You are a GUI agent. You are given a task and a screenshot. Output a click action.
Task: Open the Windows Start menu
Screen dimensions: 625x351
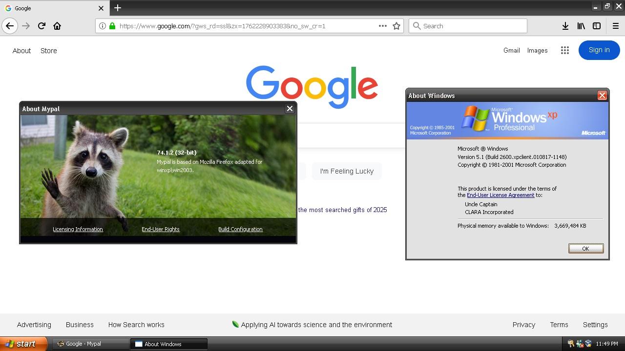coord(23,344)
